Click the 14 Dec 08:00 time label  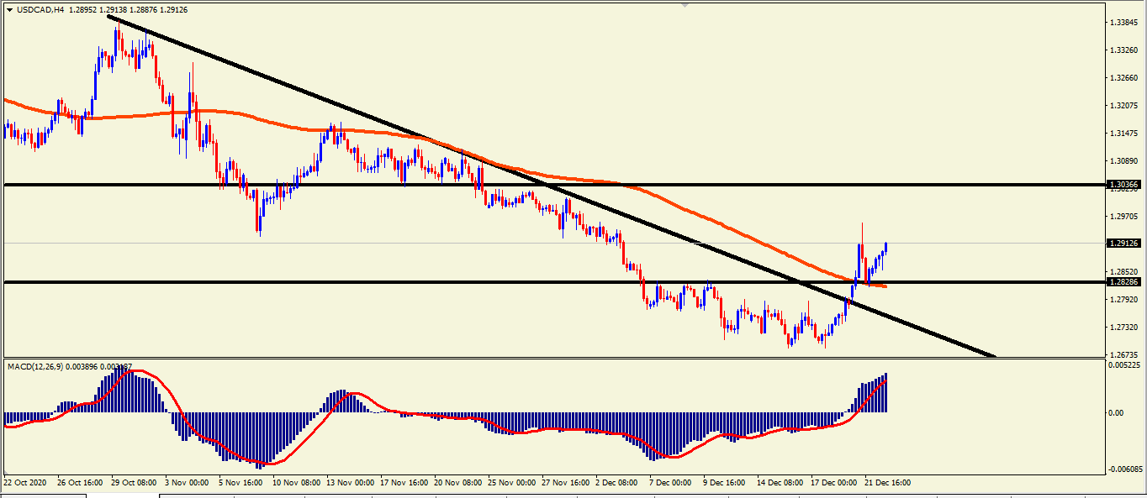(780, 483)
